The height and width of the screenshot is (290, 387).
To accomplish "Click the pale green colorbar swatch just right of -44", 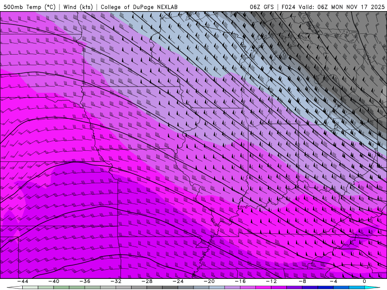I will click(x=30, y=288).
